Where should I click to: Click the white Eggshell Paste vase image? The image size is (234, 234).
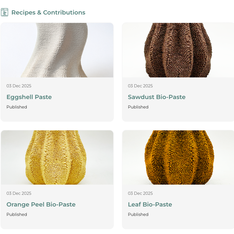pyautogui.click(x=57, y=50)
